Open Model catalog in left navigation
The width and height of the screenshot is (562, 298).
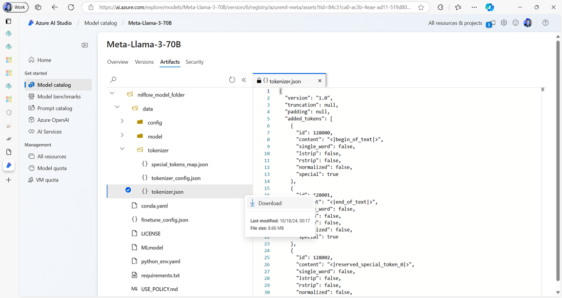click(x=58, y=85)
